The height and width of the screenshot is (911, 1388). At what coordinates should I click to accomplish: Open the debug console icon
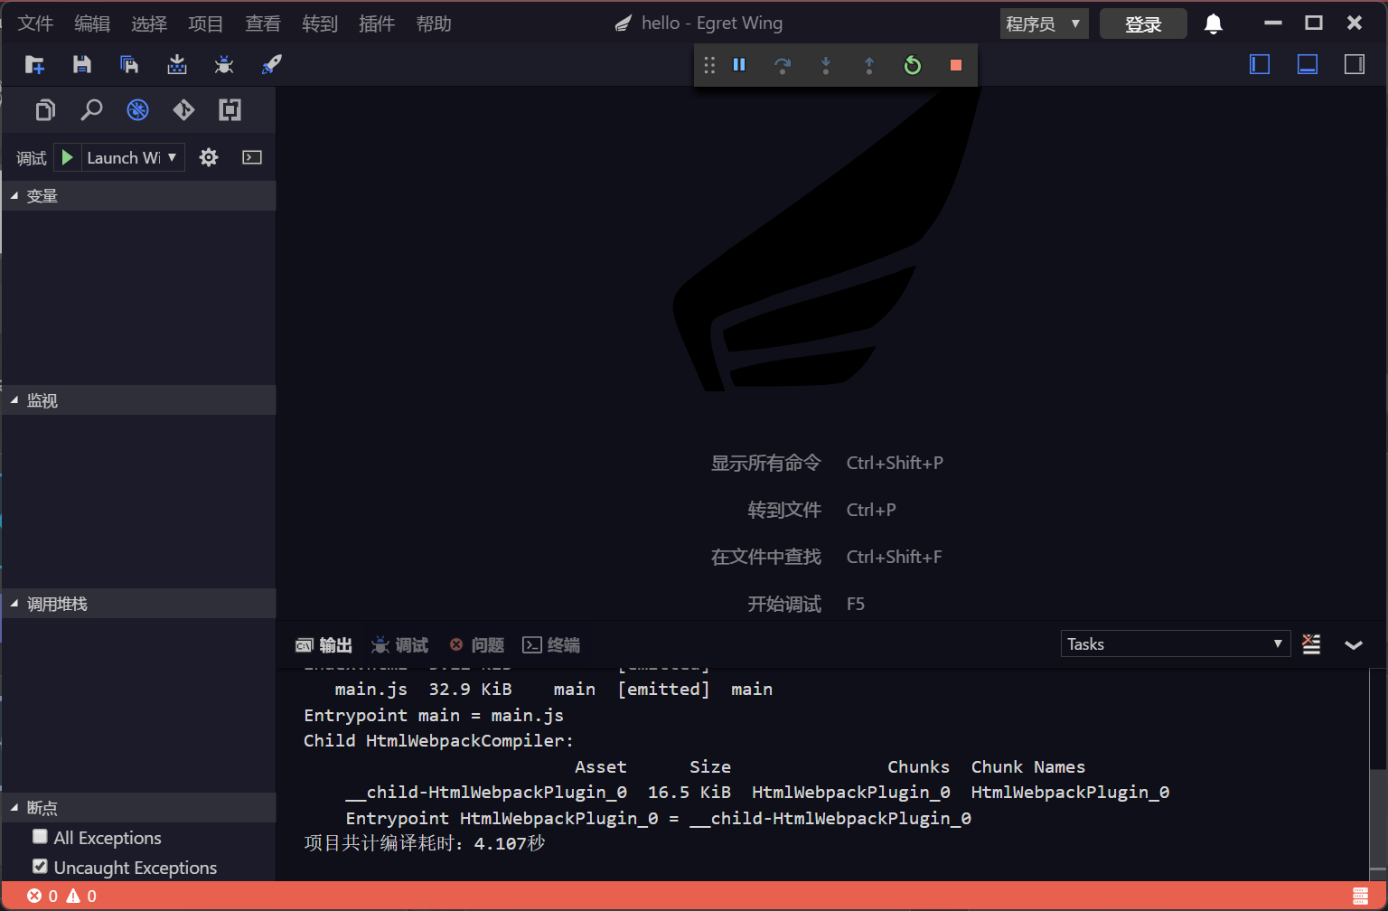point(252,157)
